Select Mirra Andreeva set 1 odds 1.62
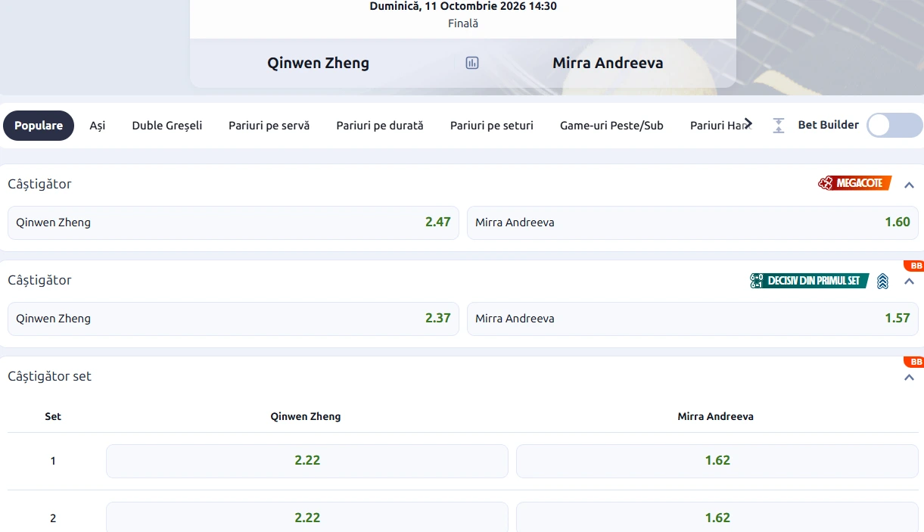 point(717,461)
